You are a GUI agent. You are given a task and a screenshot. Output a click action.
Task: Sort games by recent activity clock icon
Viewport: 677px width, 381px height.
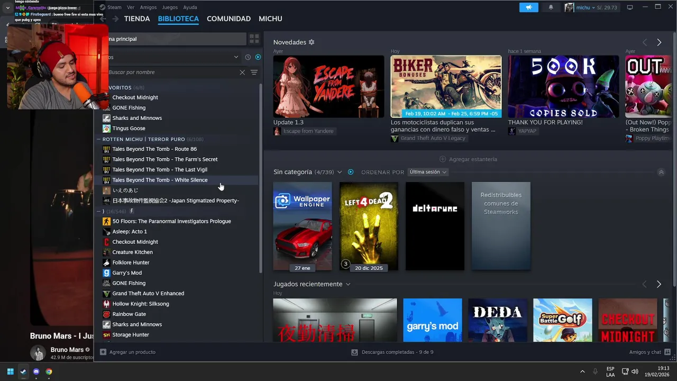tap(248, 57)
